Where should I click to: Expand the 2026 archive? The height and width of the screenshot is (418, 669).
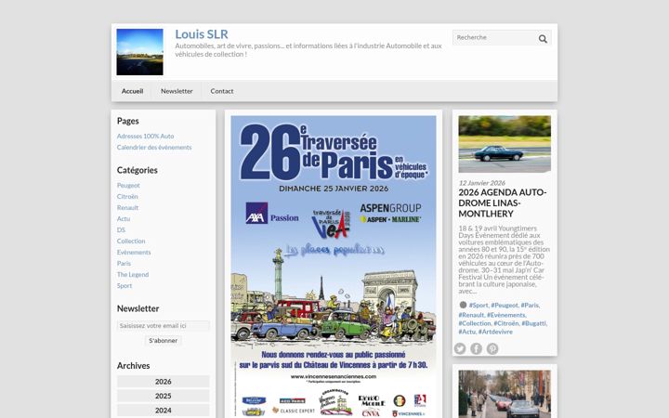(x=163, y=382)
